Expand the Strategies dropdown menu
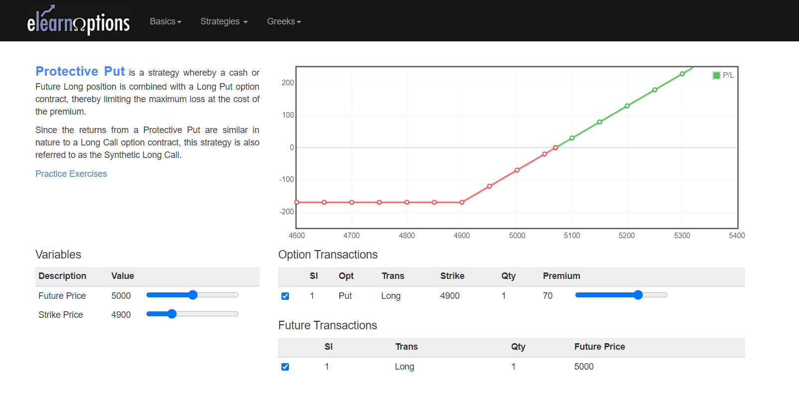 [x=224, y=21]
